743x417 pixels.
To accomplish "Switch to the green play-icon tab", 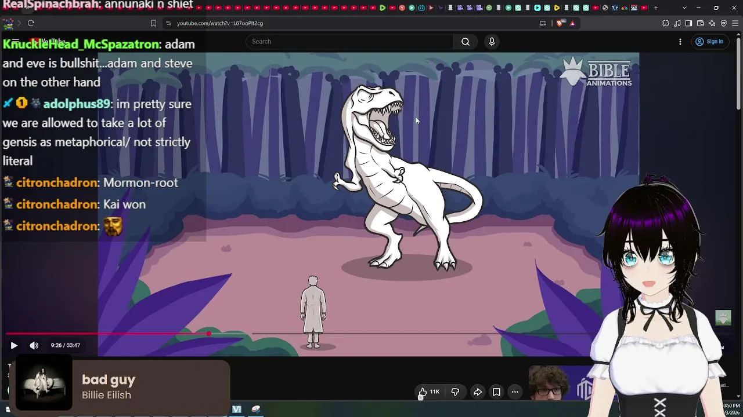I will point(383,8).
